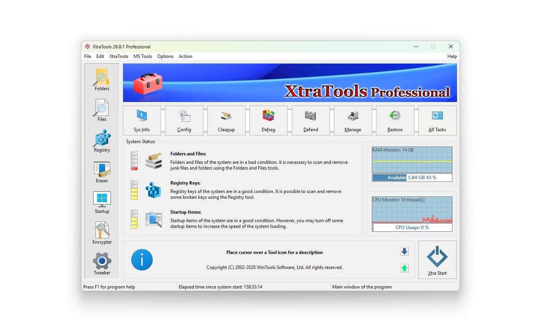
Task: Click 'Main window of the program' status text
Action: pos(362,287)
